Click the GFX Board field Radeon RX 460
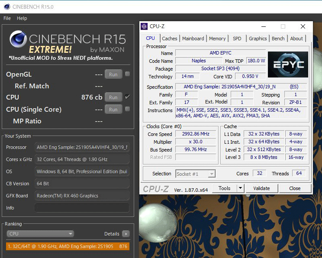 82,196
